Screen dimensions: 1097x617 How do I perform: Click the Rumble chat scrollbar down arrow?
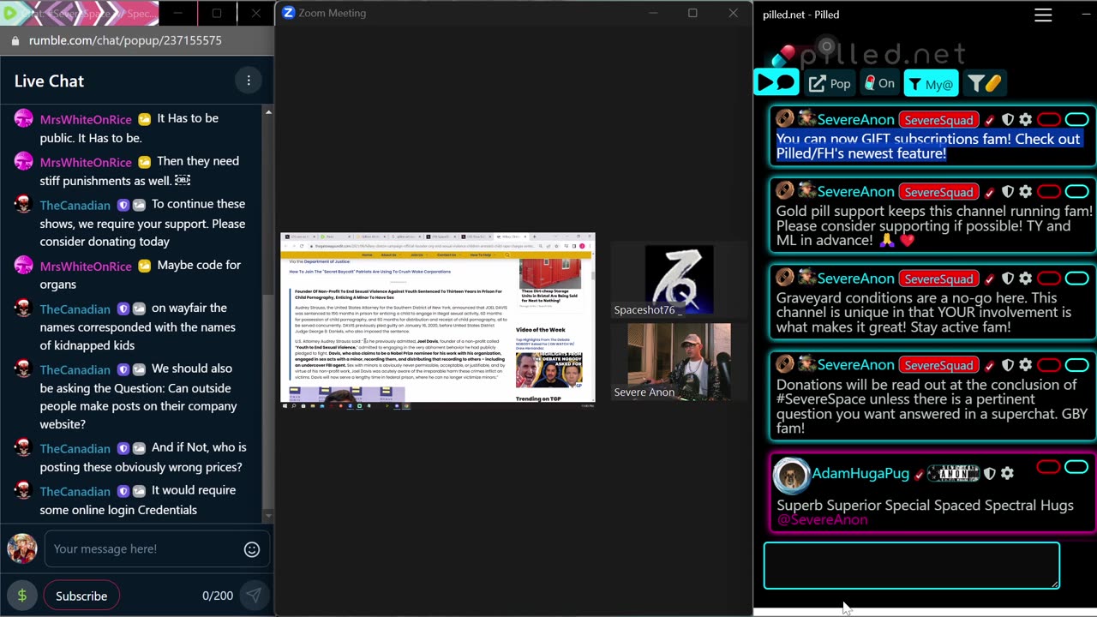click(267, 516)
